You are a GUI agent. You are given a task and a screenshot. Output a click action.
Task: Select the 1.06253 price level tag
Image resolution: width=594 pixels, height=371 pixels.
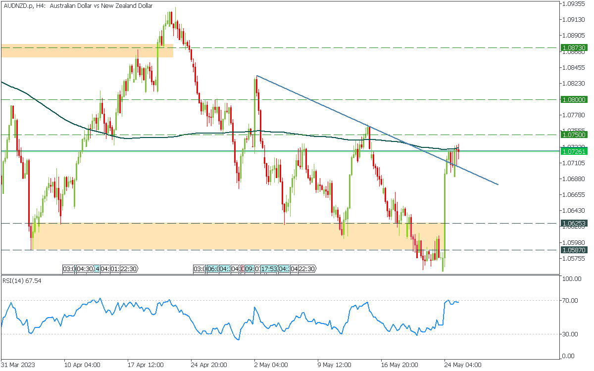click(574, 224)
